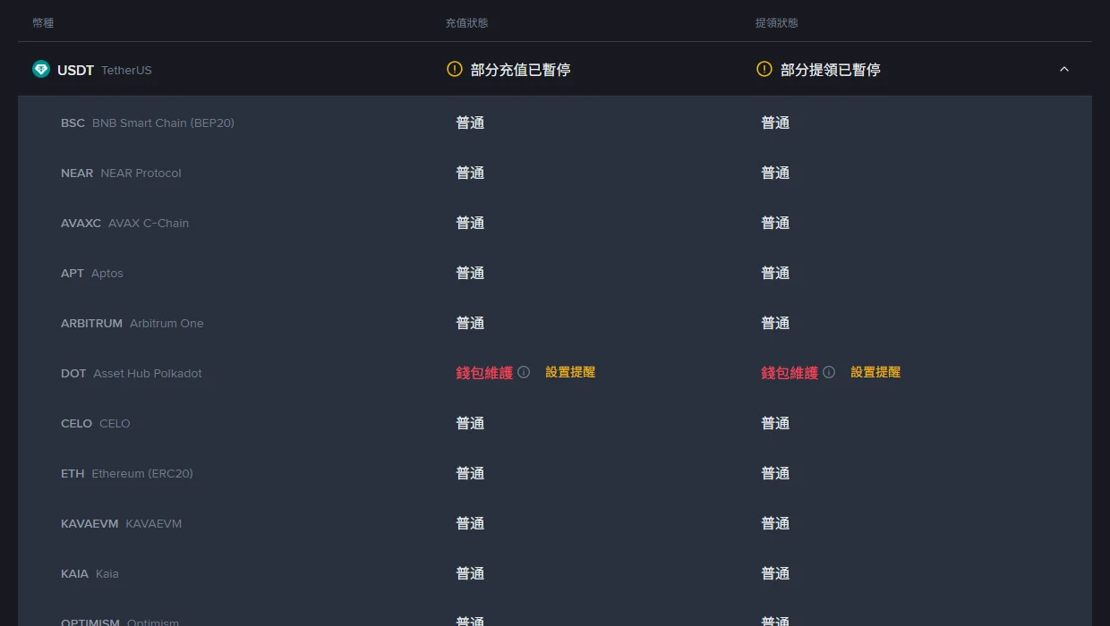This screenshot has height=626, width=1110.
Task: Click the USDT Tether coin icon
Action: point(41,69)
